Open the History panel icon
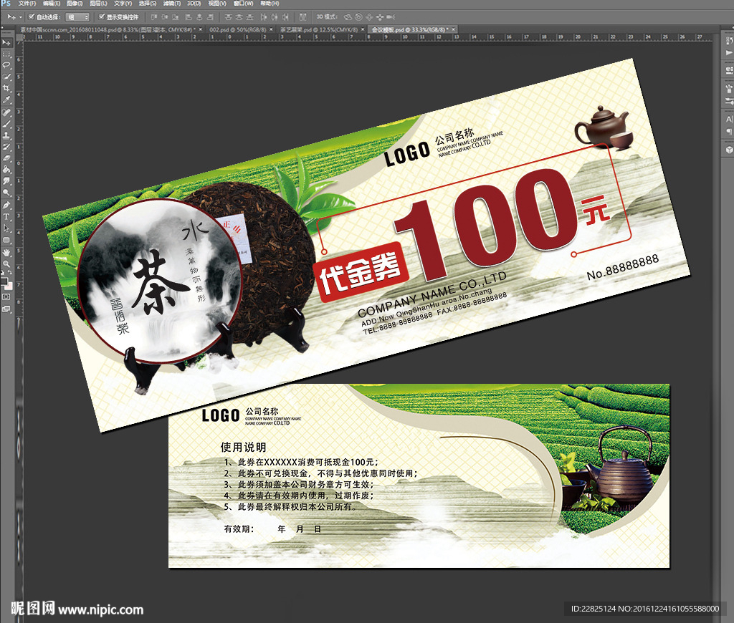734x623 pixels. [x=729, y=41]
